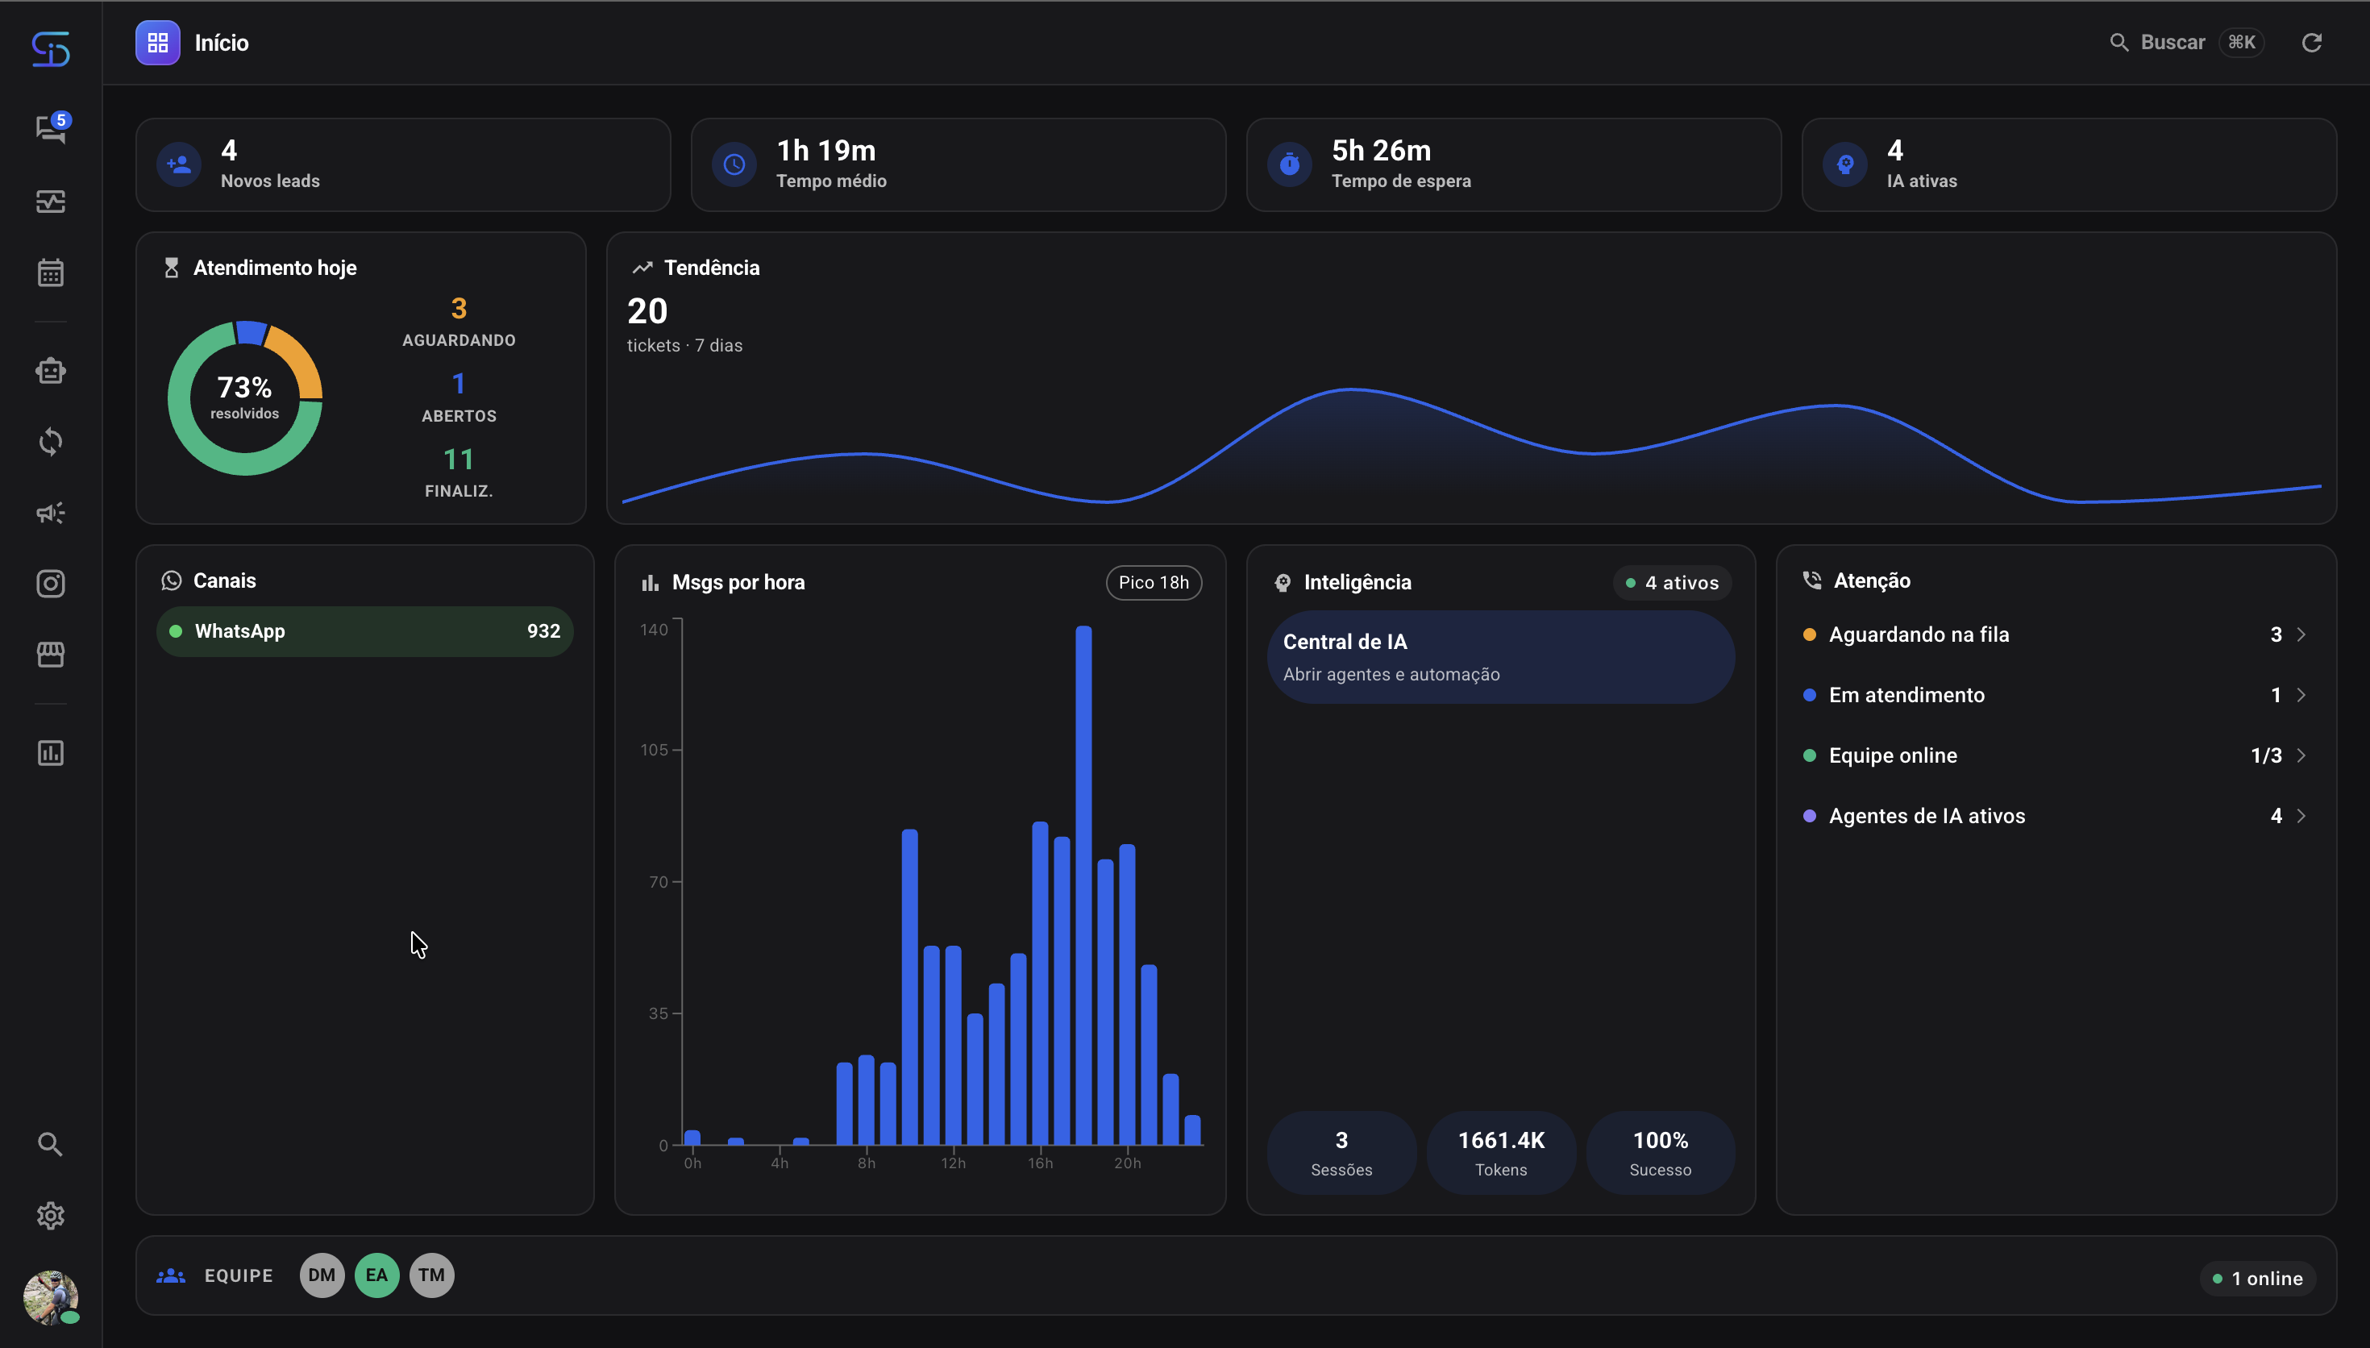
Task: Open the user profile avatar photo
Action: (51, 1297)
